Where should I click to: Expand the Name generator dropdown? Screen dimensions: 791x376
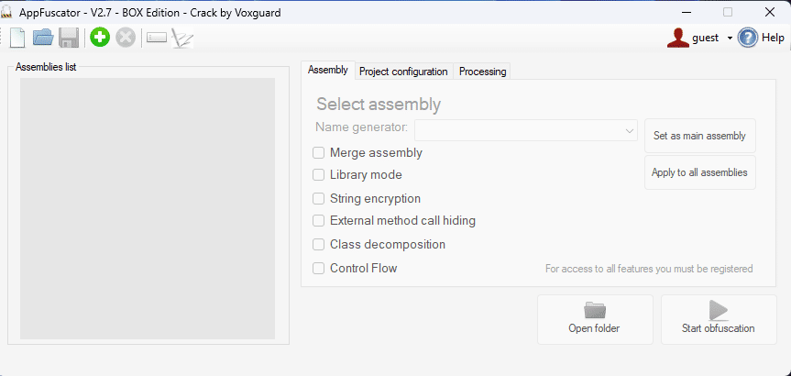630,131
